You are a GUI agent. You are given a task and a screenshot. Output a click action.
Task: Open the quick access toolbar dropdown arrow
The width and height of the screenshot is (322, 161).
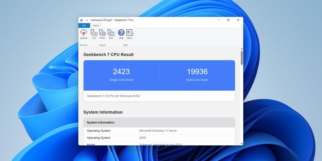87,20
